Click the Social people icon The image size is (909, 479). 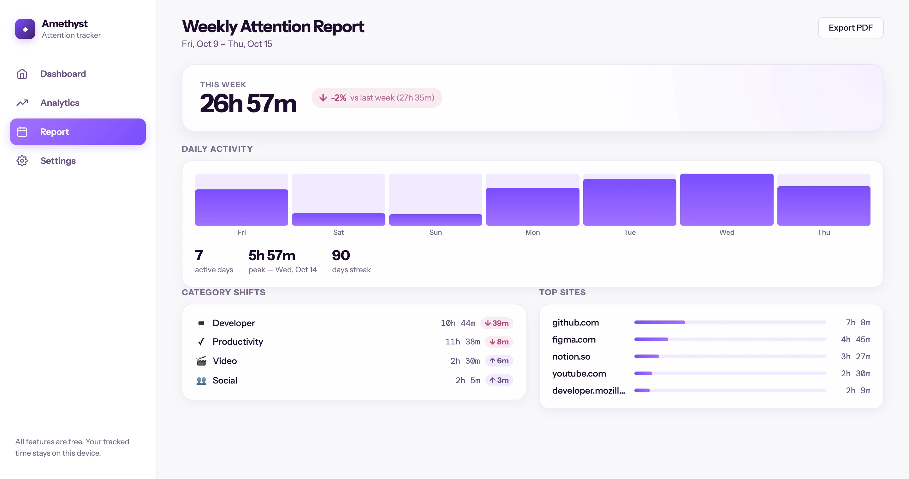[x=201, y=380]
